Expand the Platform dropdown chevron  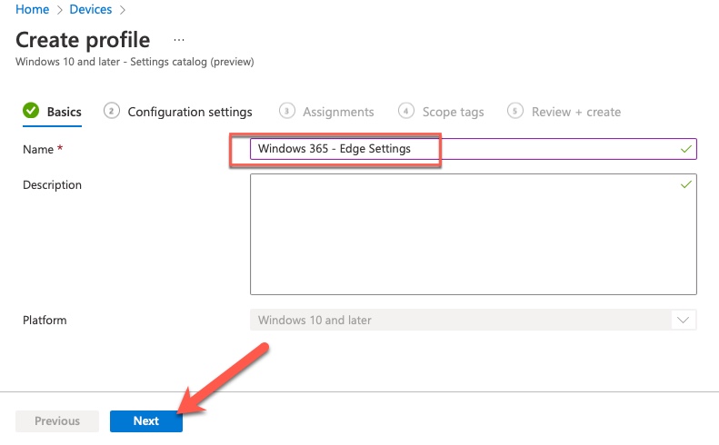click(684, 320)
